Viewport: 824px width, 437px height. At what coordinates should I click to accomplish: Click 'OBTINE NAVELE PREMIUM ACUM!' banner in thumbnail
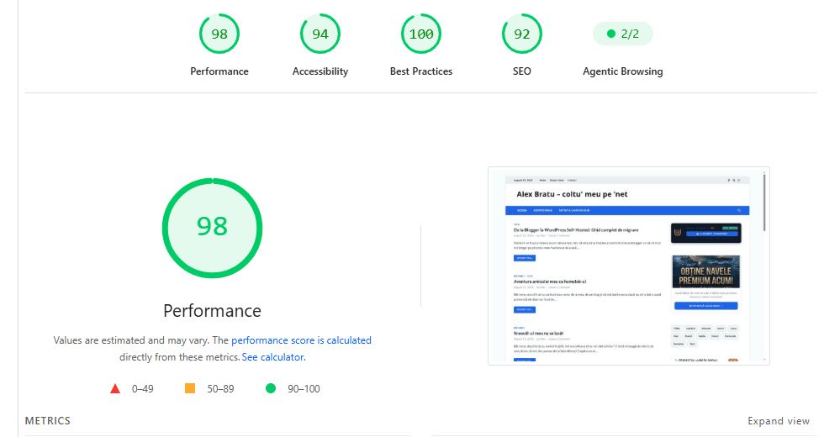pos(705,272)
